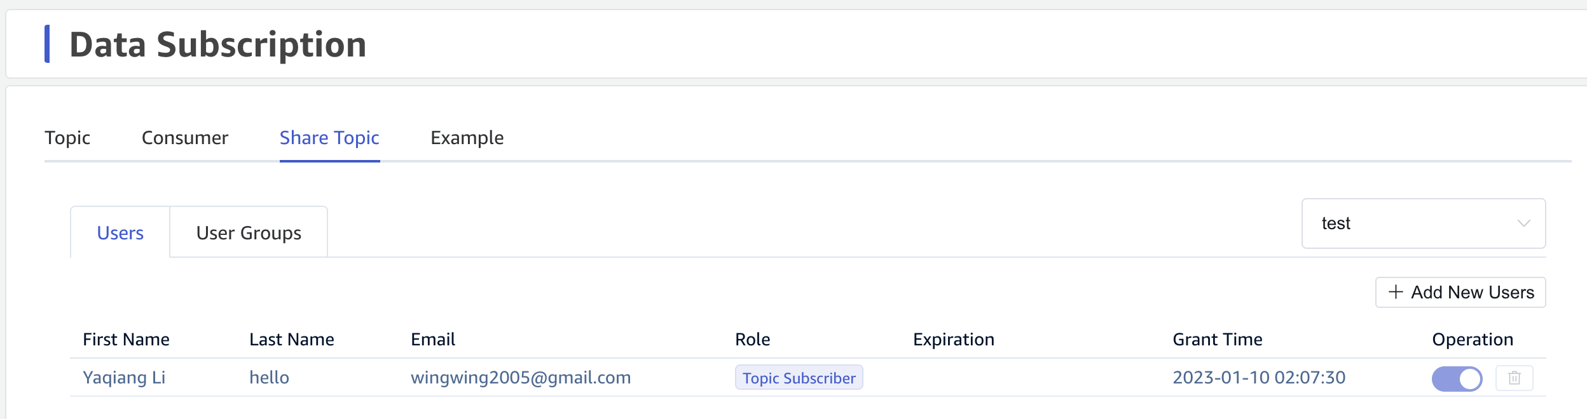Click the First Name column header
Image resolution: width=1587 pixels, height=419 pixels.
click(126, 340)
